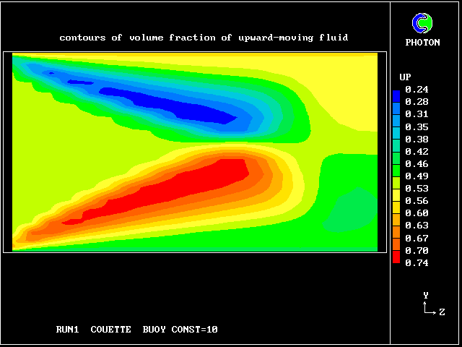Click the BUOY CONST=10 caption

(180, 330)
